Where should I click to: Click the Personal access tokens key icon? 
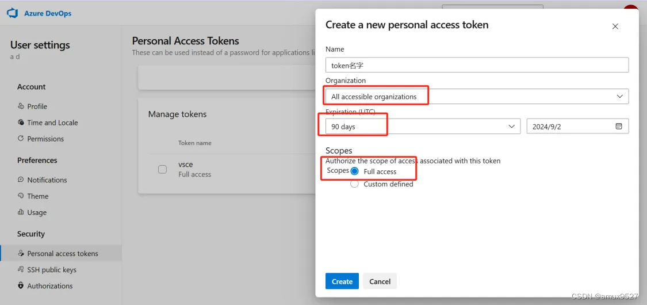pyautogui.click(x=21, y=253)
